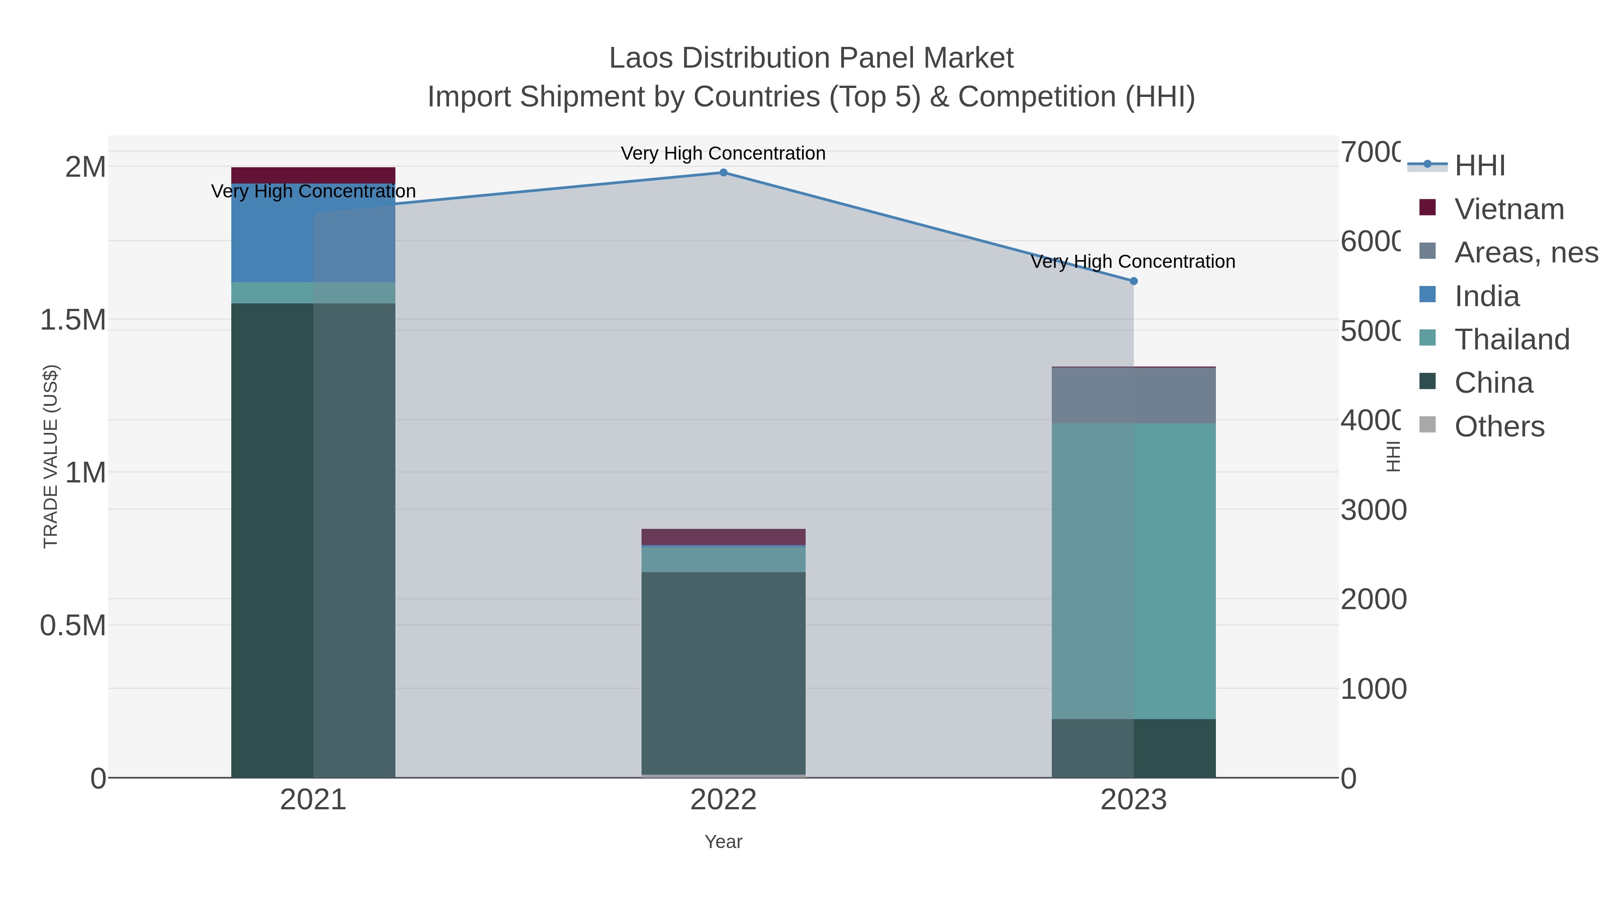1623x913 pixels.
Task: Click the 2000 tick on the HHI axis
Action: pos(1374,599)
